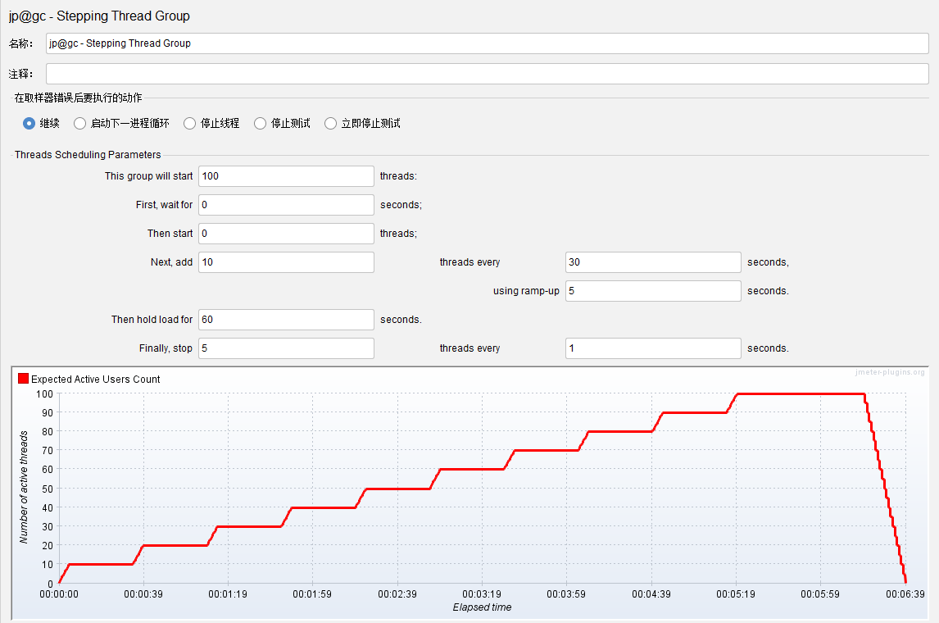Click the 'Expected Active Users Count' legend label
Screen dimensions: 939x623
(96, 380)
